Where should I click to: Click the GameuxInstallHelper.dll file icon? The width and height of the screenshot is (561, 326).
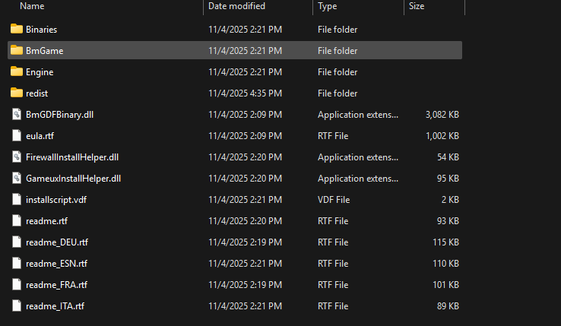(x=17, y=178)
